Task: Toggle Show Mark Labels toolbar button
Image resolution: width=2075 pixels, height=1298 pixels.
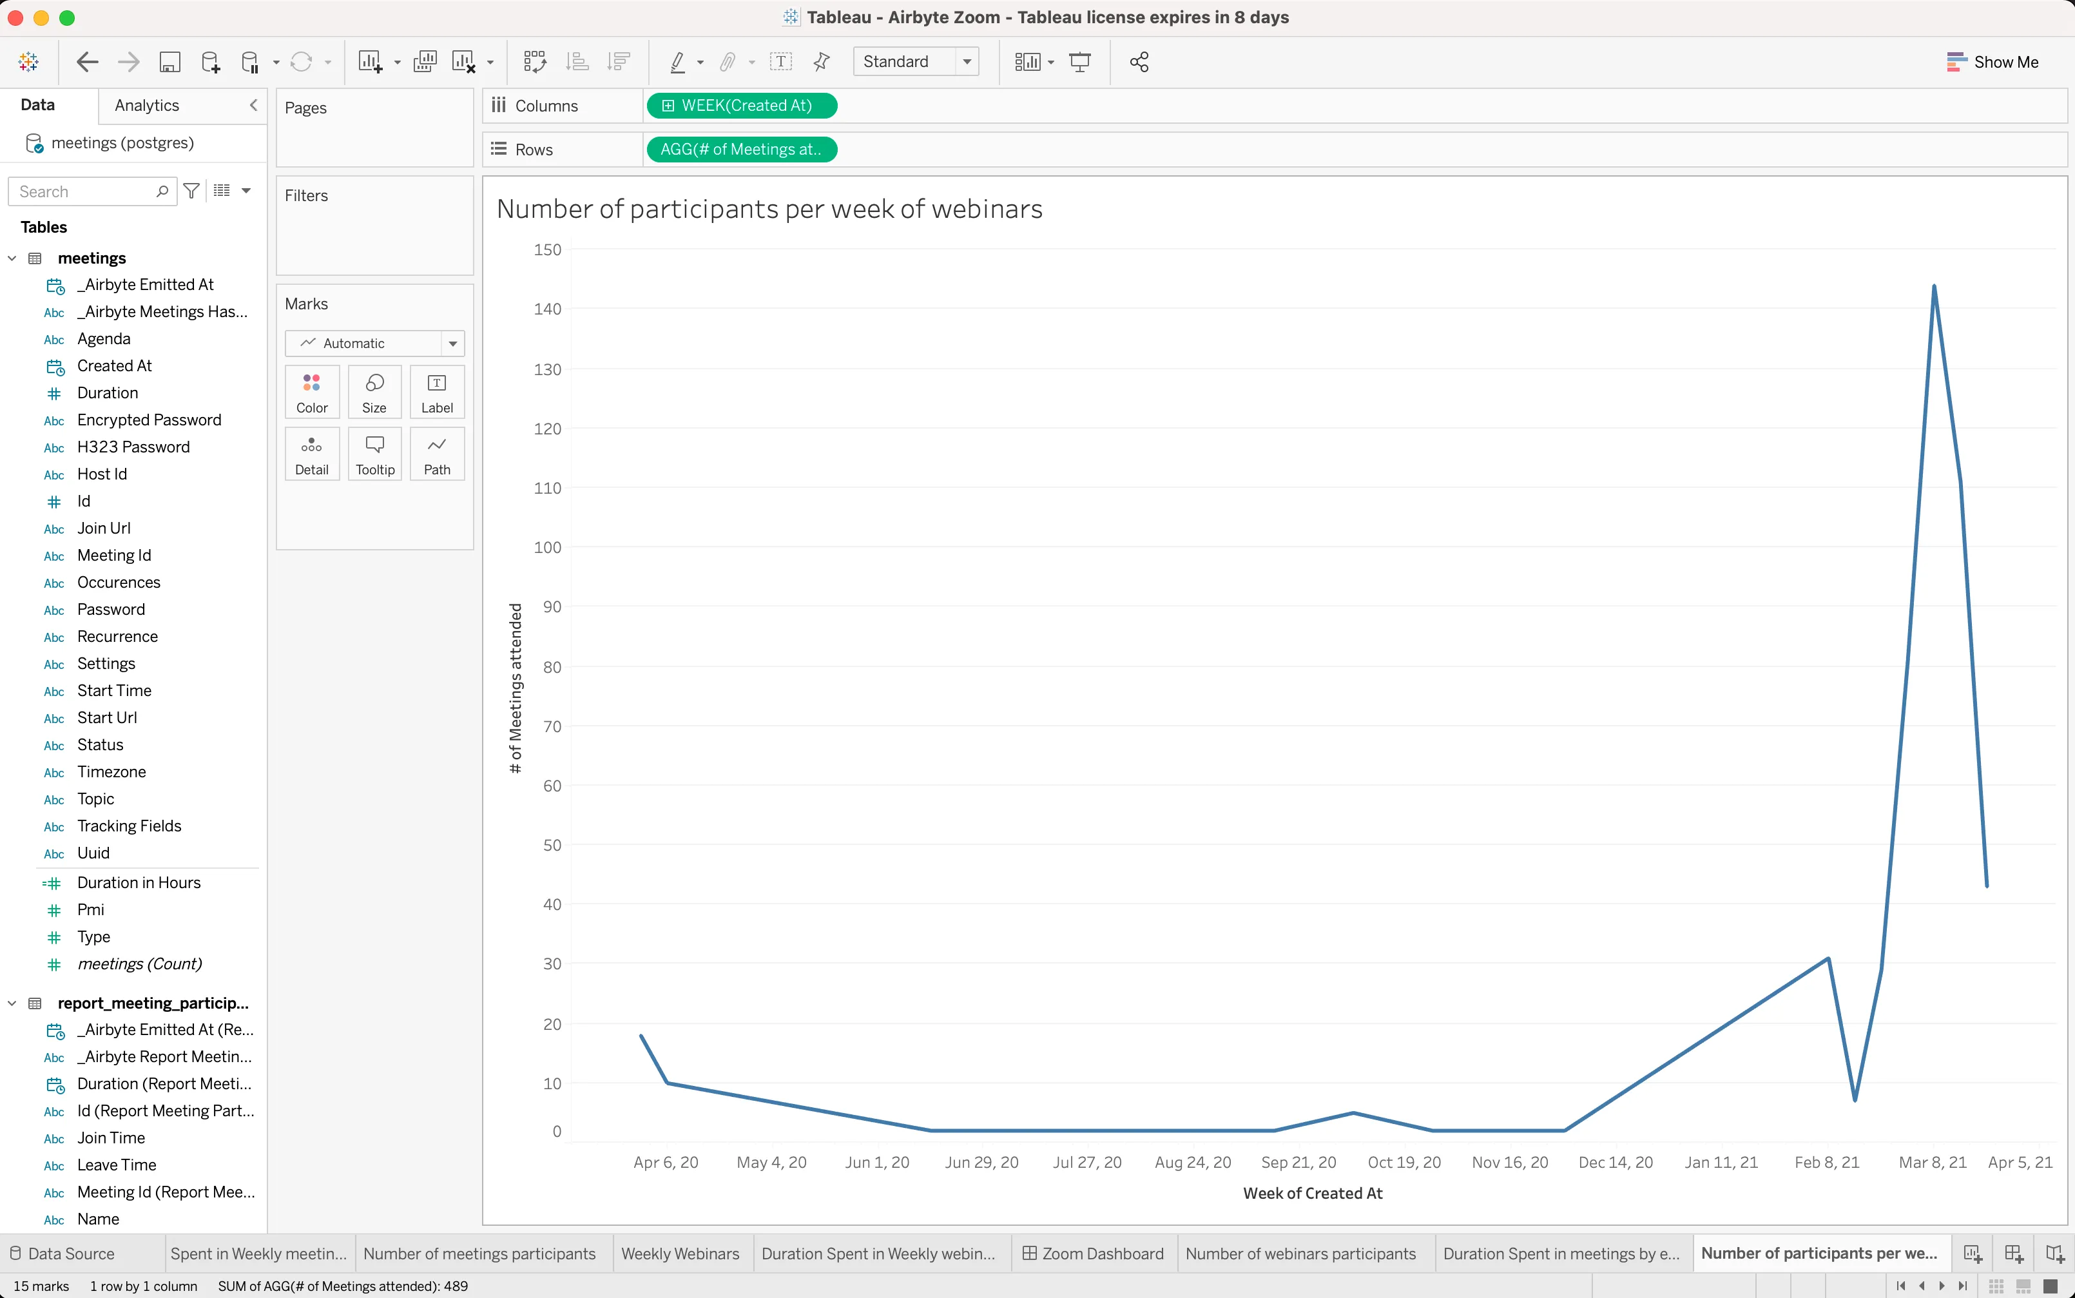Action: [x=780, y=62]
